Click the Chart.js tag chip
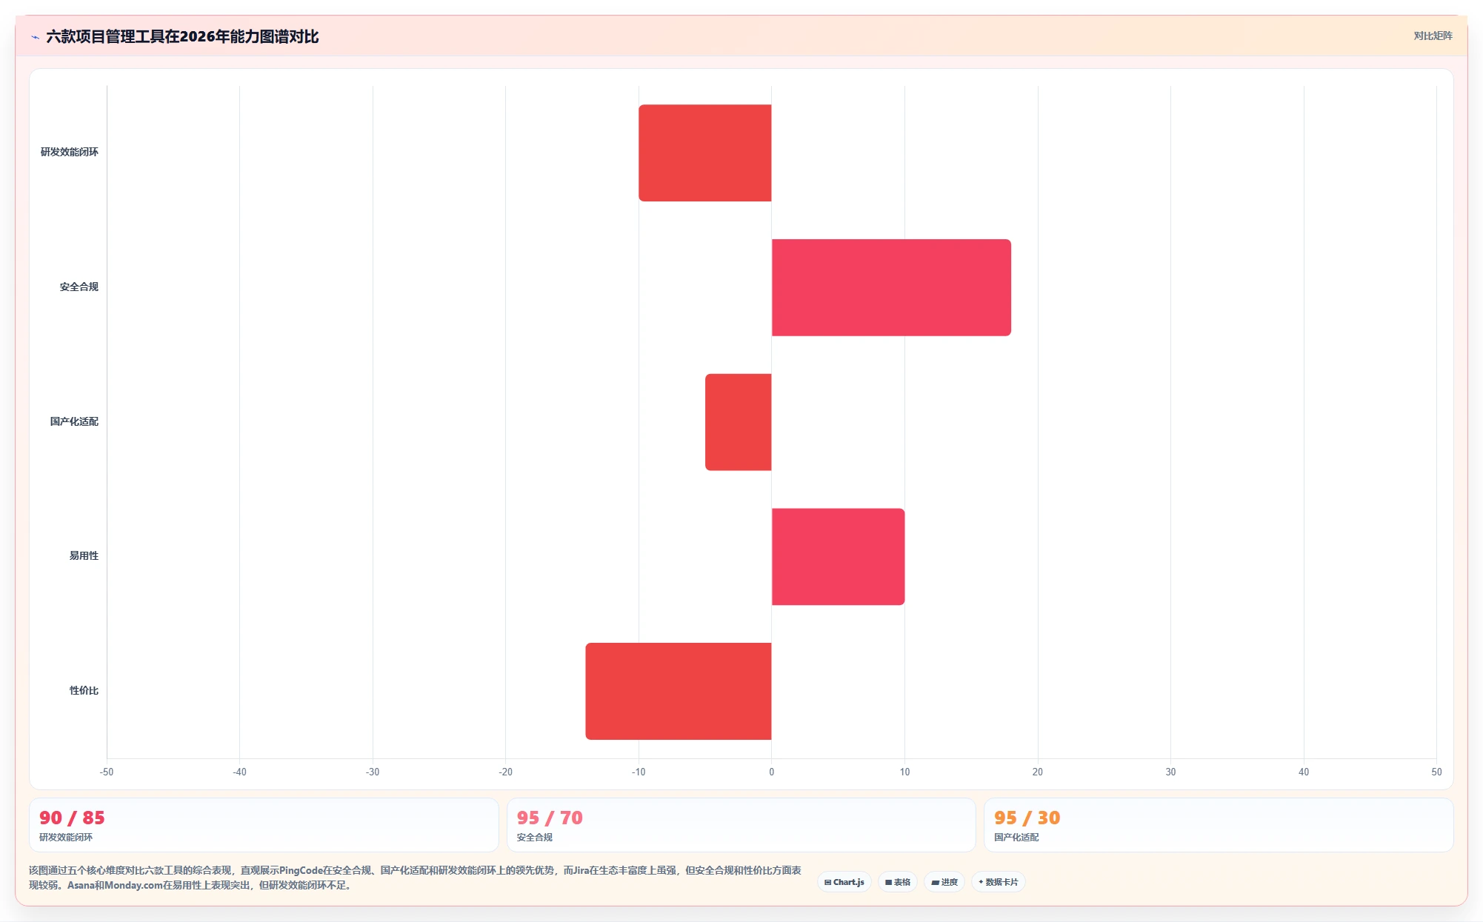Image resolution: width=1483 pixels, height=922 pixels. 844,882
